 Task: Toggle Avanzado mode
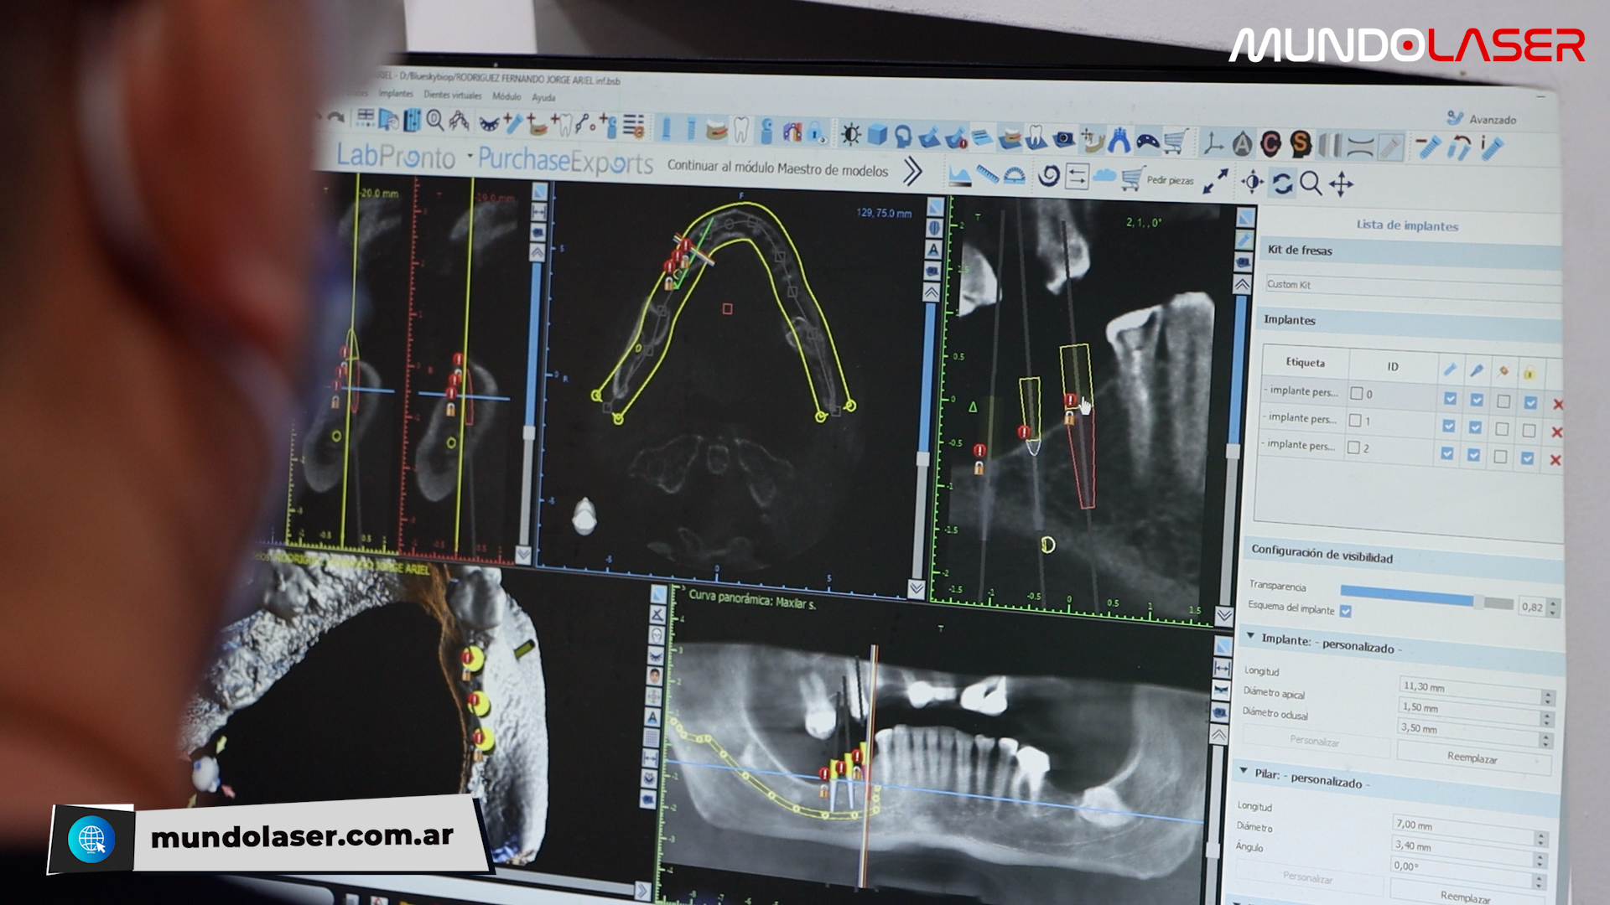pyautogui.click(x=1482, y=119)
